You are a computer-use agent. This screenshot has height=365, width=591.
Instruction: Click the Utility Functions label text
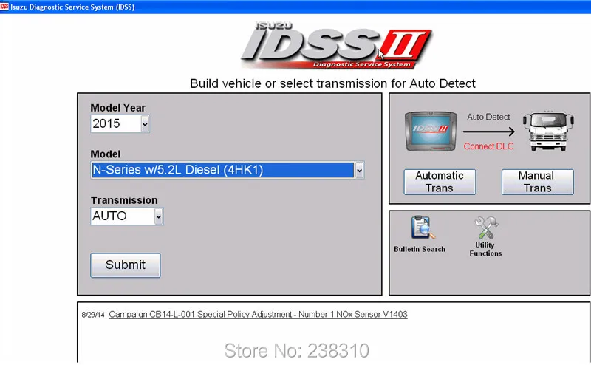[x=485, y=249]
